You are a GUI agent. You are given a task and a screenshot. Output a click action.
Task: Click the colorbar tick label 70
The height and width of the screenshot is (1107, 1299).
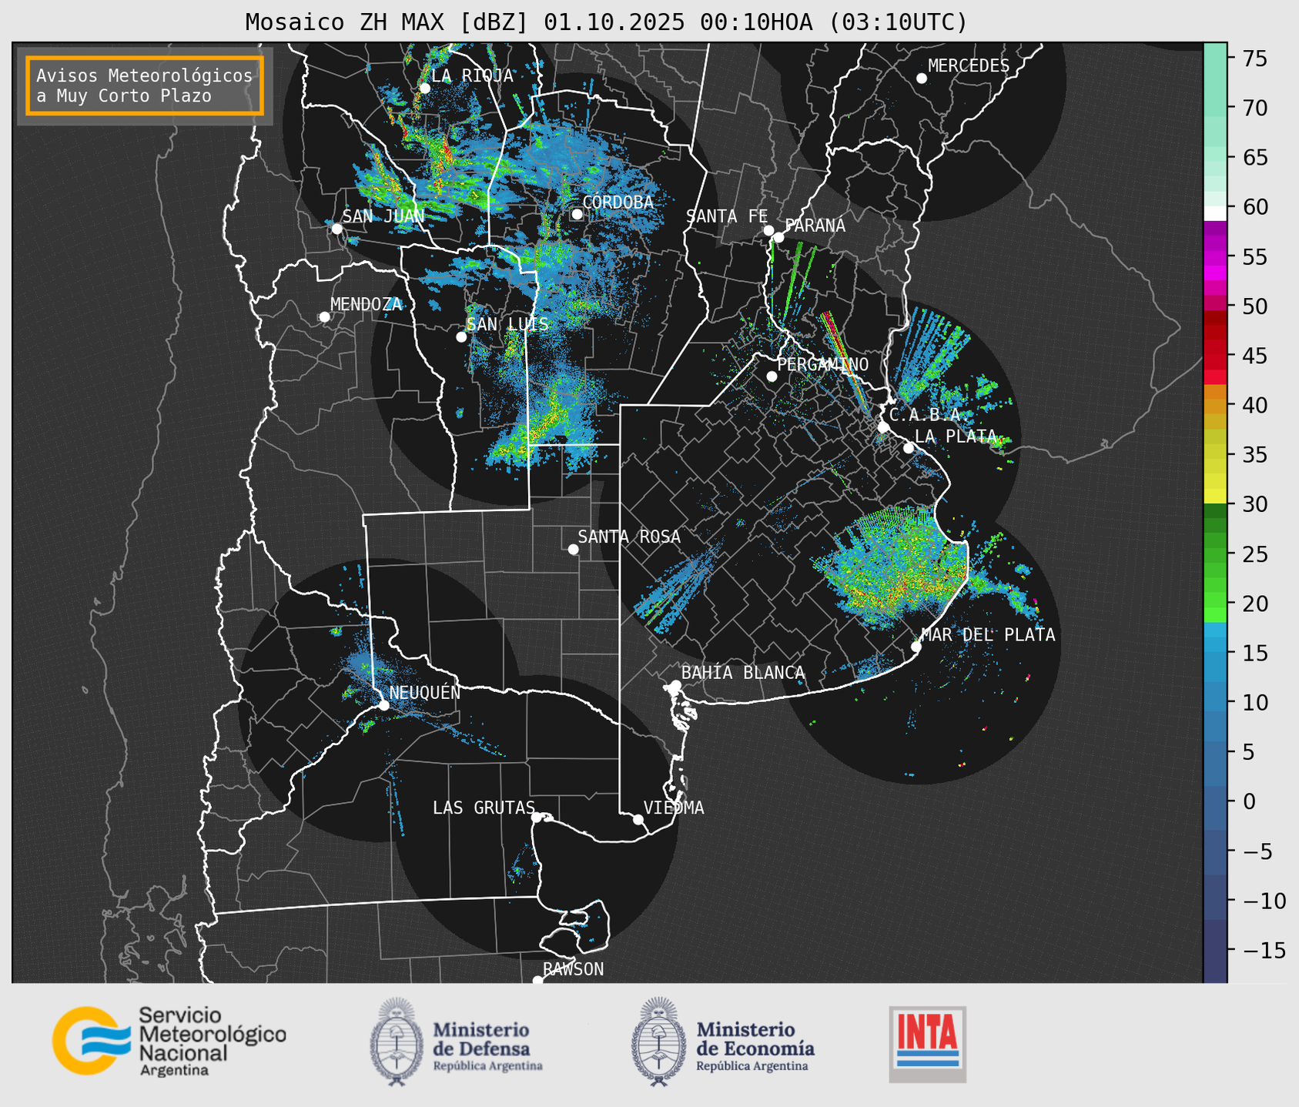tap(1255, 108)
